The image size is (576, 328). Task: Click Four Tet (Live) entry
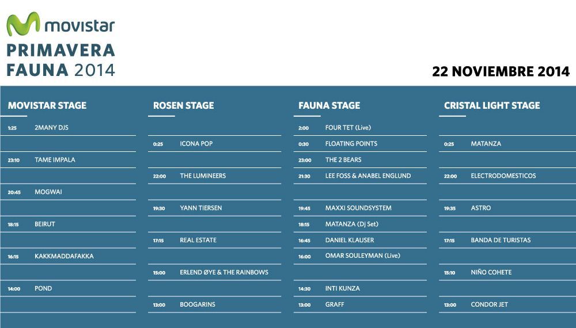(348, 128)
